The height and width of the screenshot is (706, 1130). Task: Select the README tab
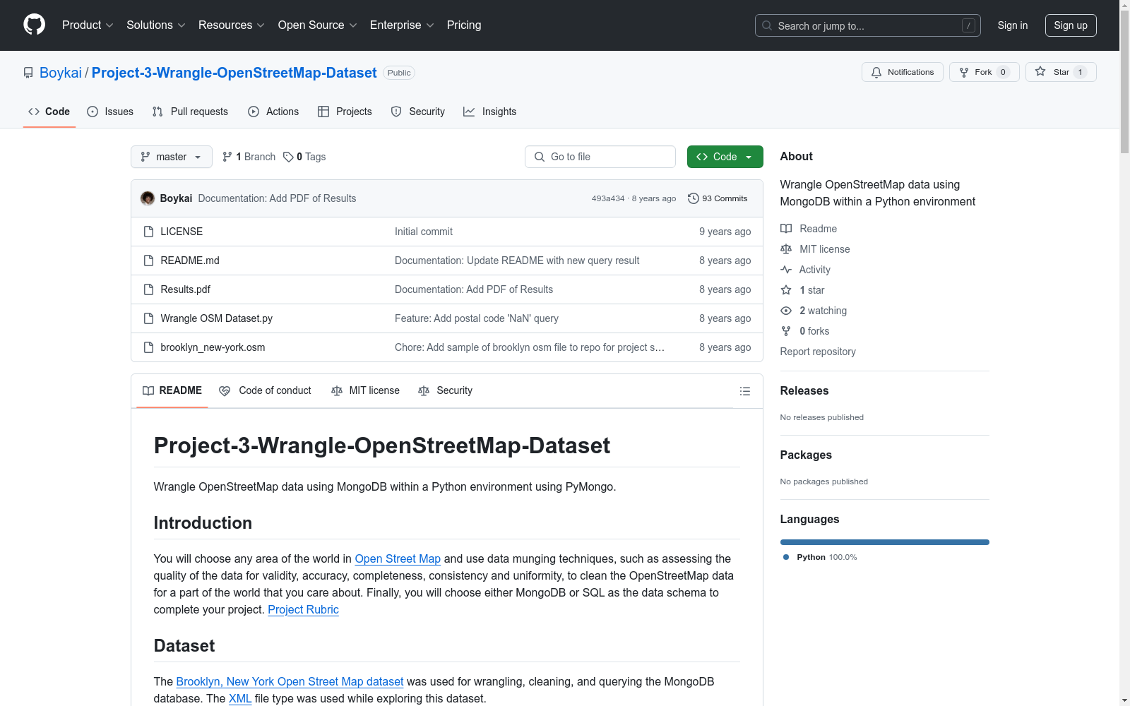[172, 390]
